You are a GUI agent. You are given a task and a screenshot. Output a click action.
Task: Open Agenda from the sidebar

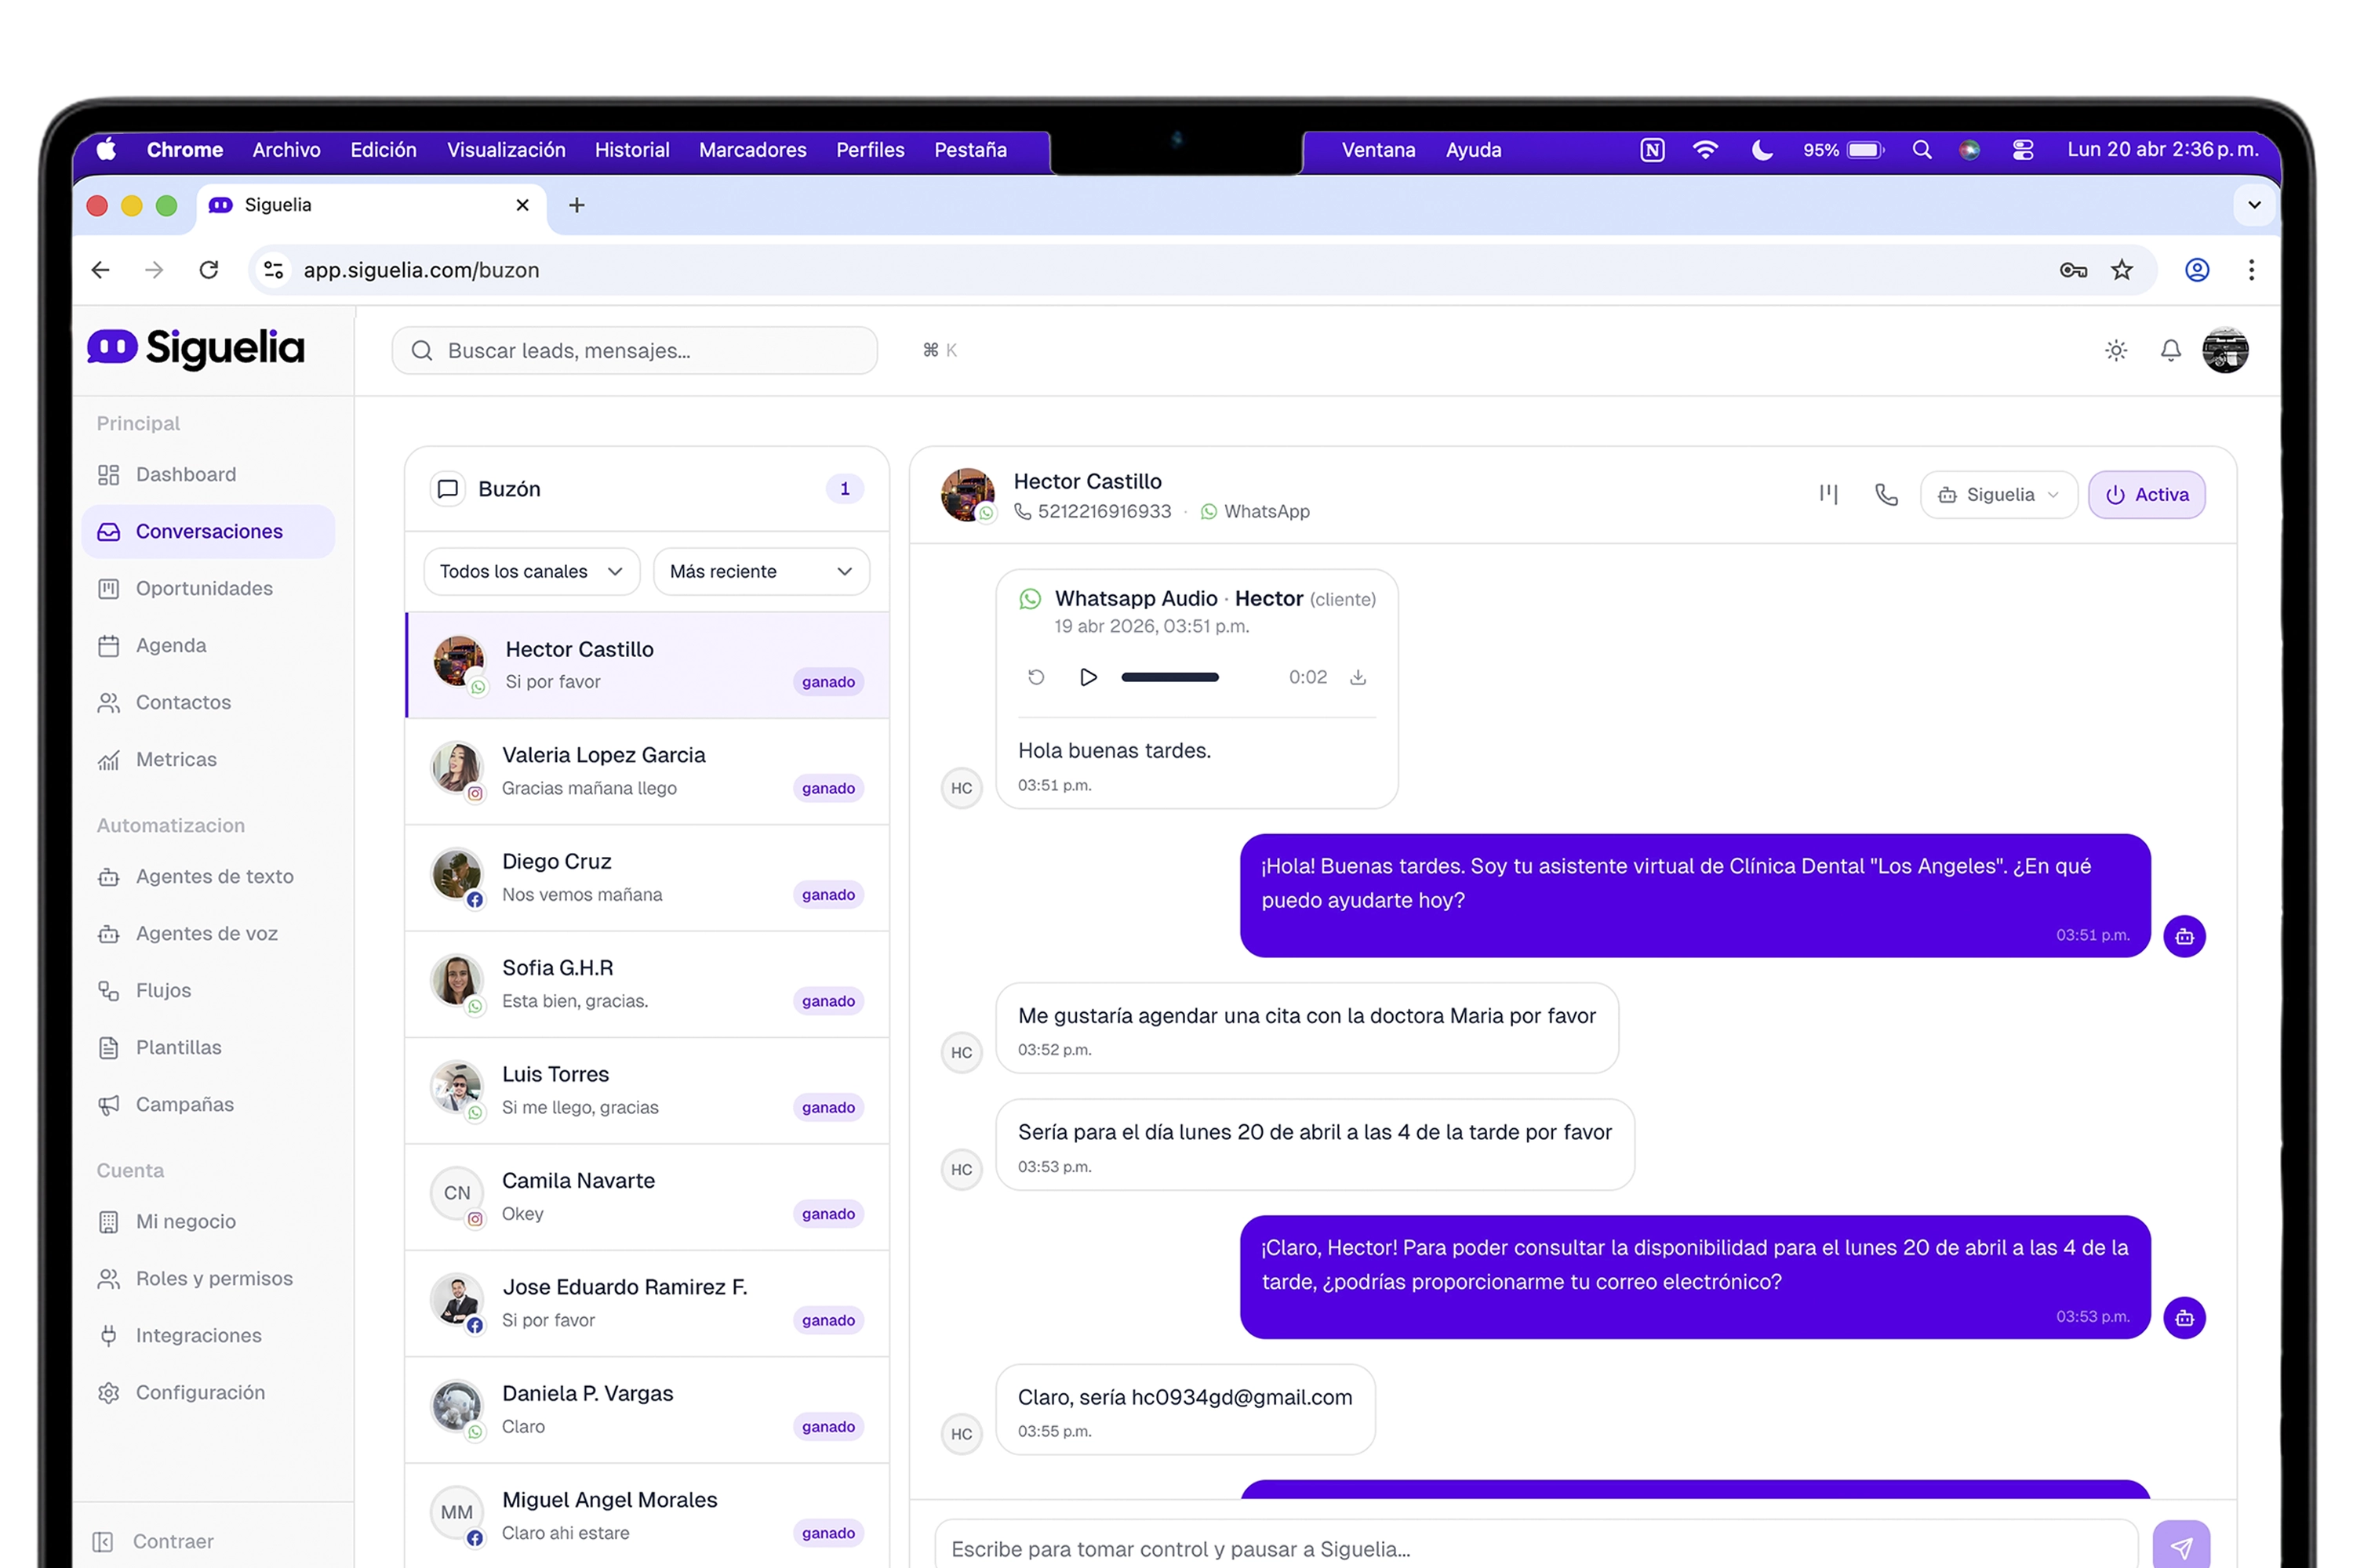coord(170,645)
